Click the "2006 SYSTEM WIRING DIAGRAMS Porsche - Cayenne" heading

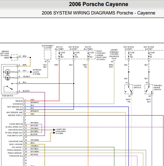coord(98,13)
